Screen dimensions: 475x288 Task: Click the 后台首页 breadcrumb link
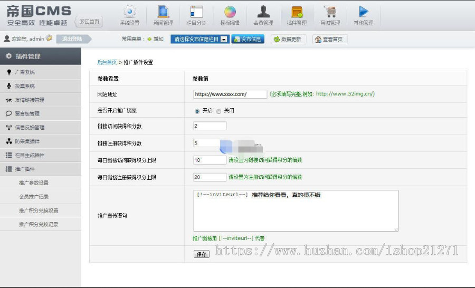click(x=107, y=62)
